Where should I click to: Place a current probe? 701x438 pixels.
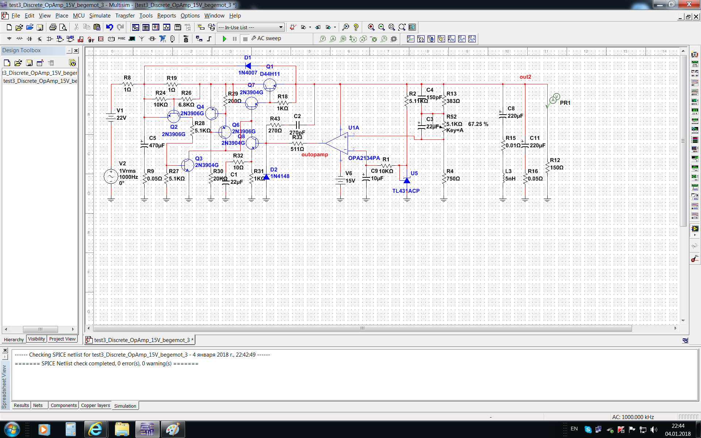(333, 39)
